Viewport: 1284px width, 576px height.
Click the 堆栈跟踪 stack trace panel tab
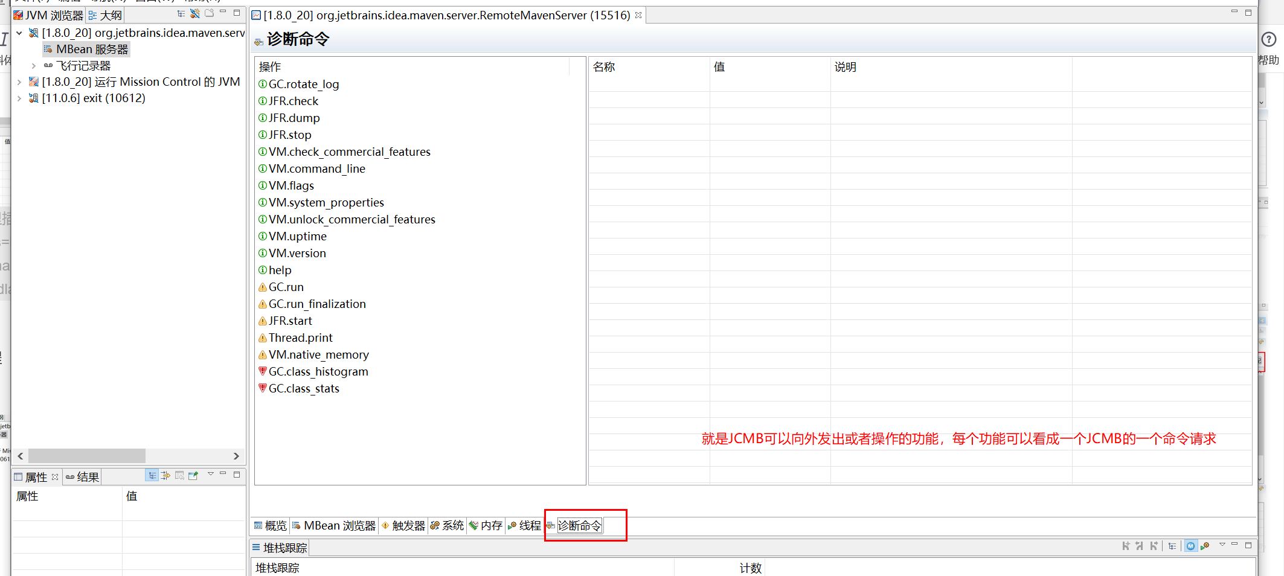tap(280, 548)
